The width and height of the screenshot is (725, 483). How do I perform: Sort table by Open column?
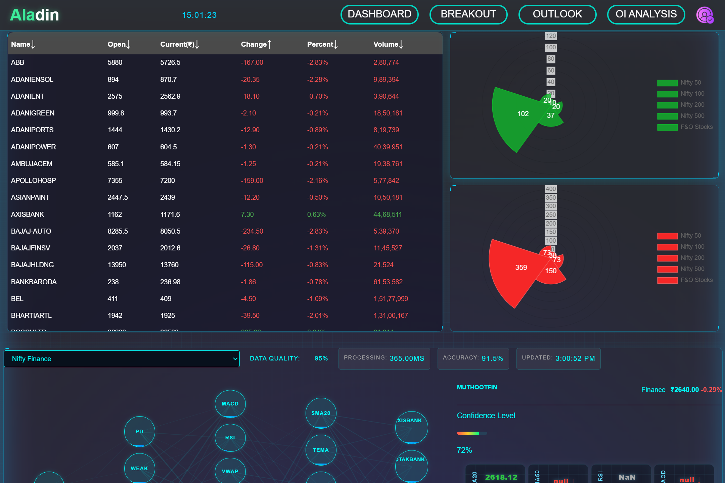coord(119,44)
